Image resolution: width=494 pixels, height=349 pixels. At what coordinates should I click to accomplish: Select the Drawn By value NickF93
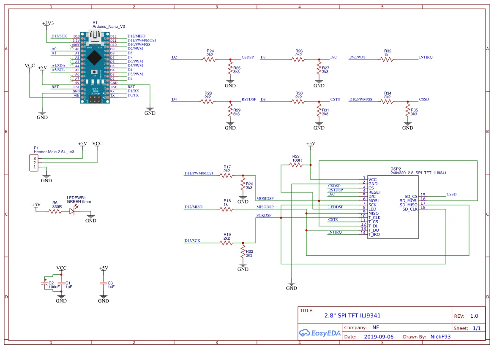tap(440, 337)
